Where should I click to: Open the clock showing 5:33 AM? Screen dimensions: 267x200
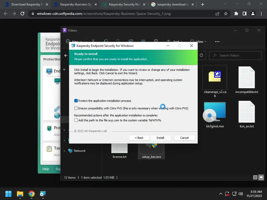(254, 194)
